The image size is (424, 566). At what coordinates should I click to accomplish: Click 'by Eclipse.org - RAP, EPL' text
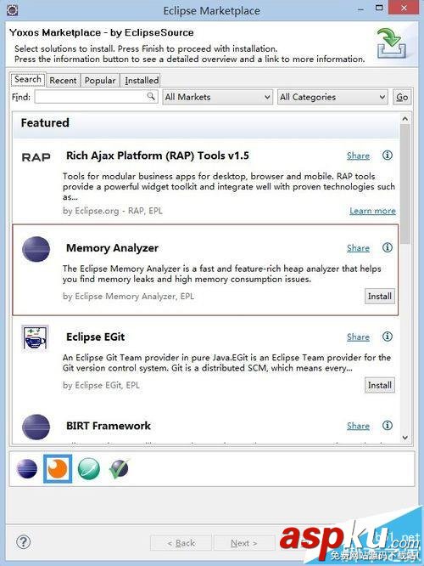tap(113, 211)
